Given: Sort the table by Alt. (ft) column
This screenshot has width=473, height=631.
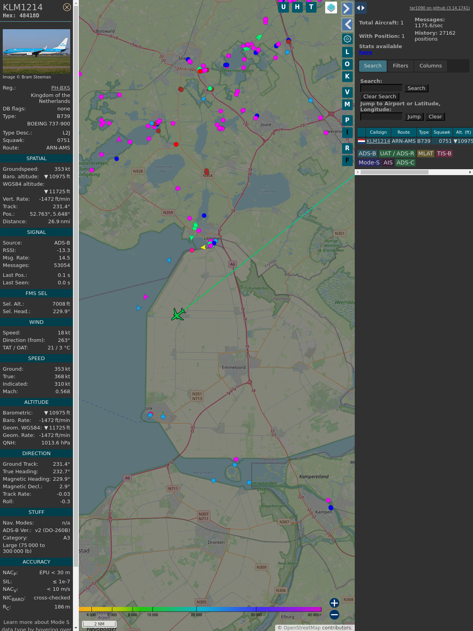Looking at the screenshot, I should [463, 133].
